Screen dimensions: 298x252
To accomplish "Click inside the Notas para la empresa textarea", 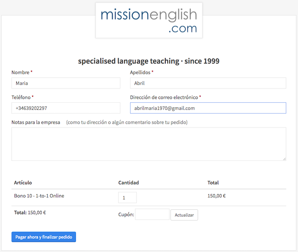I will click(148, 144).
